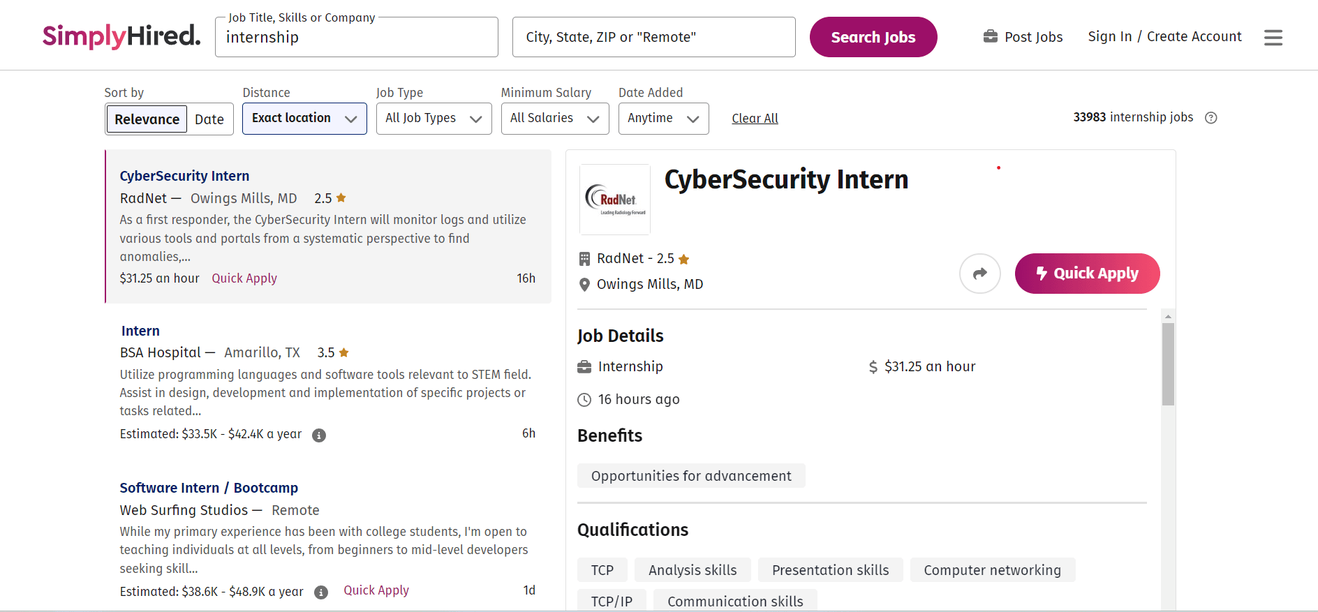Click the SimplyHired logo
This screenshot has height=612, width=1318.
click(121, 36)
